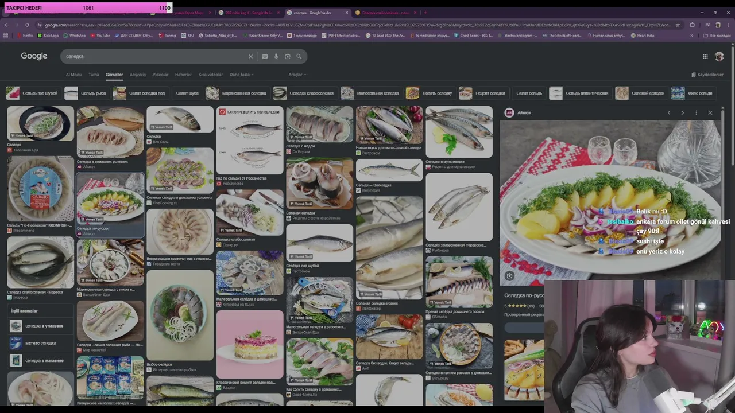Filter by Сельдь атлантическая chip
Screen dimensions: 735x413
pos(580,93)
